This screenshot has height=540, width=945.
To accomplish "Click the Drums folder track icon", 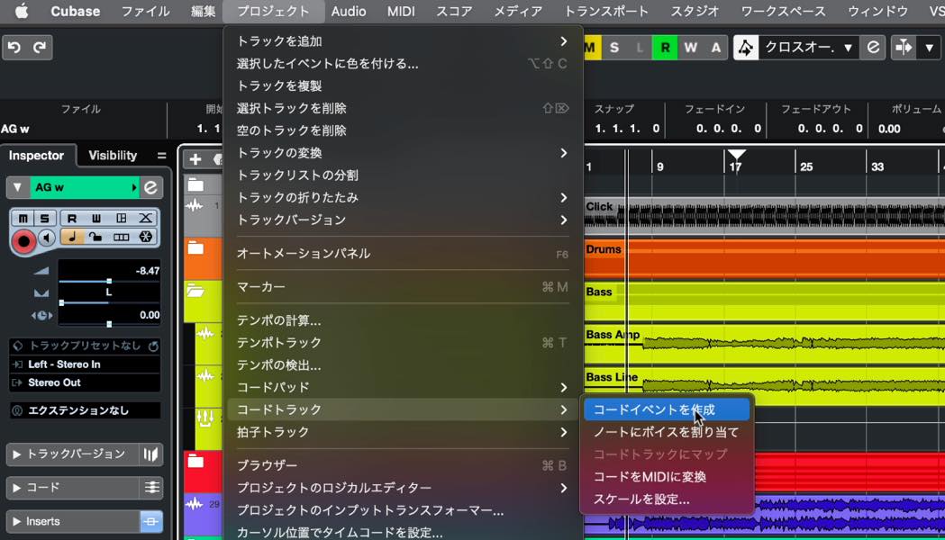I will tap(195, 248).
